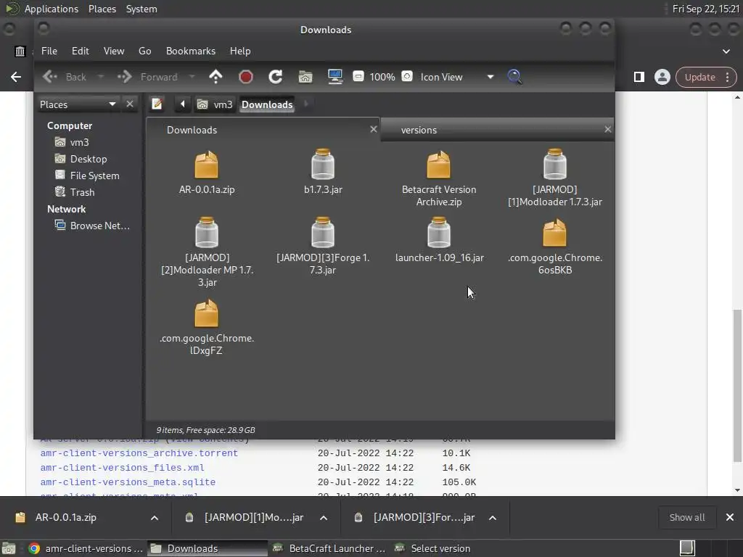Open the Applications menu in top panel

(x=52, y=9)
